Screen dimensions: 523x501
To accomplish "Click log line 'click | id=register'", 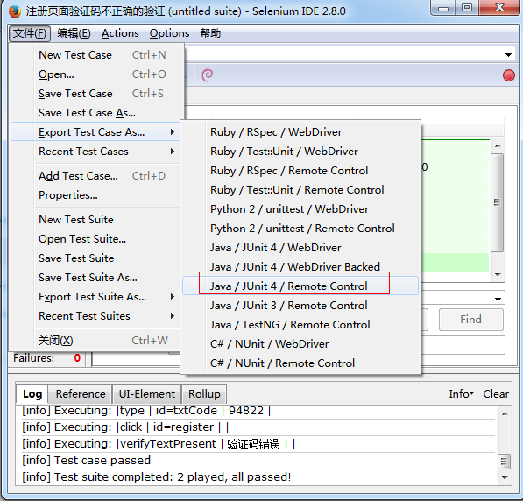I will point(258,427).
